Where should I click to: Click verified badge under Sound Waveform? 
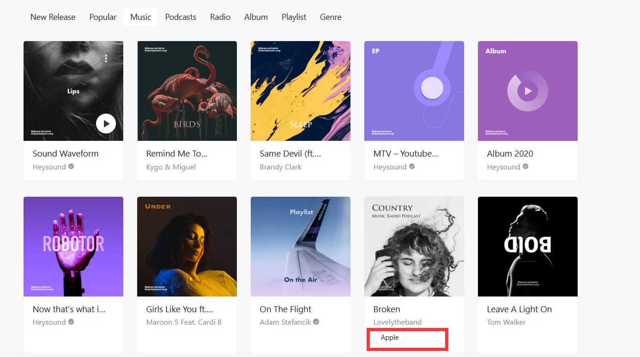point(71,167)
